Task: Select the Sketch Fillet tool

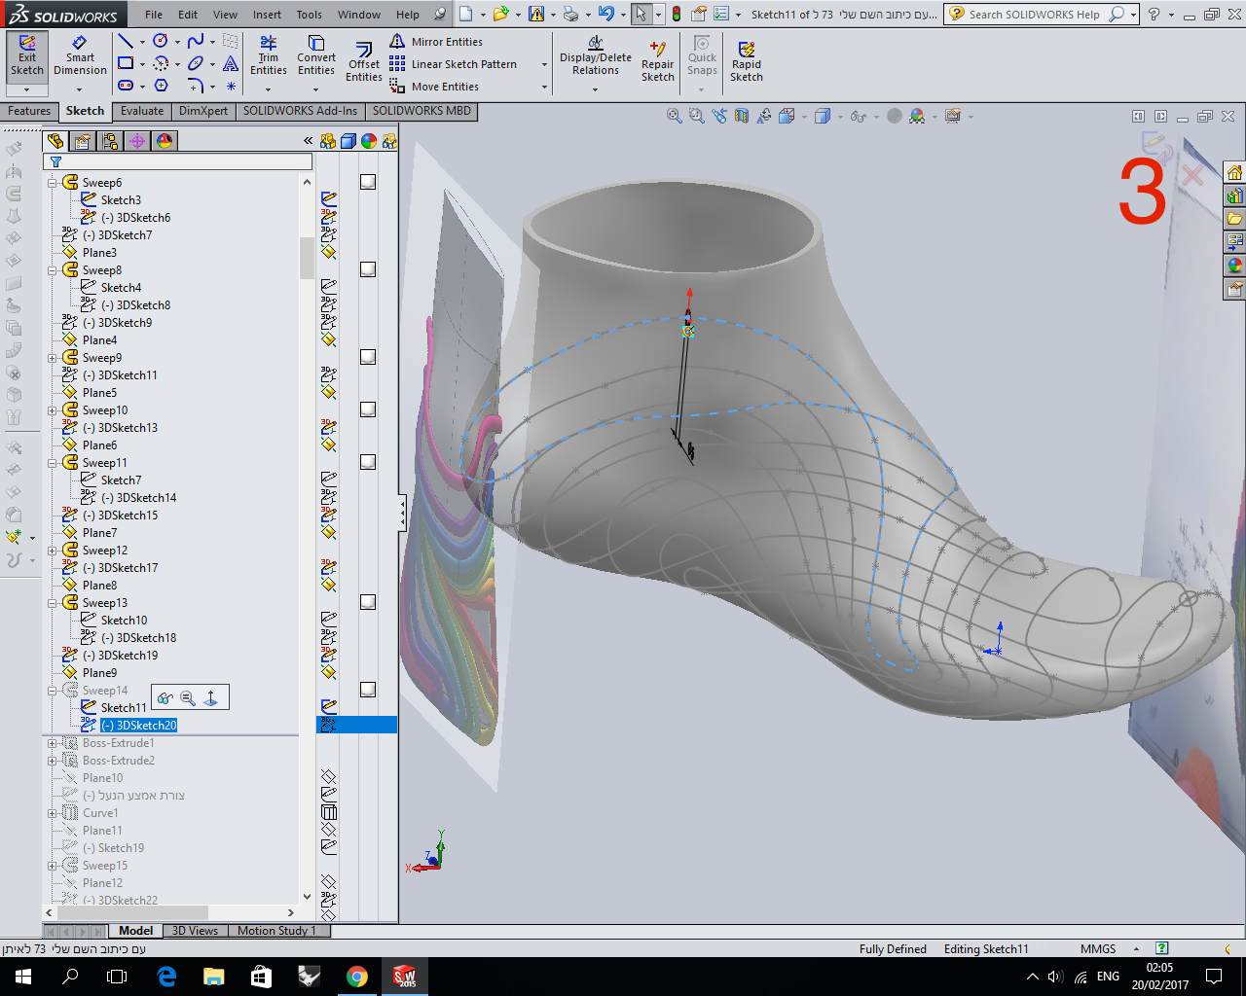Action: (x=196, y=86)
